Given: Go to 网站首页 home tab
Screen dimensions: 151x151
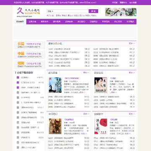Looking at the screenshot, I should click(x=20, y=22).
